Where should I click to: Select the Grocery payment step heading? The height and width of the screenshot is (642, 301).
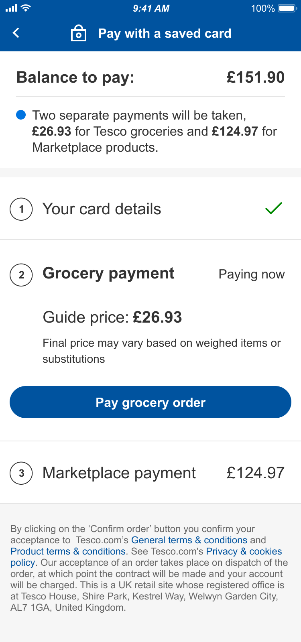108,274
